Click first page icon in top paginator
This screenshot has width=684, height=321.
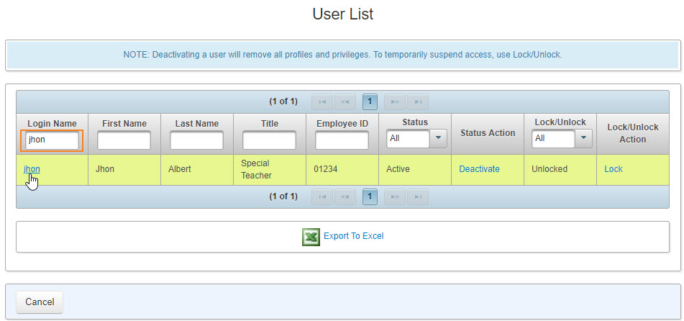point(322,101)
